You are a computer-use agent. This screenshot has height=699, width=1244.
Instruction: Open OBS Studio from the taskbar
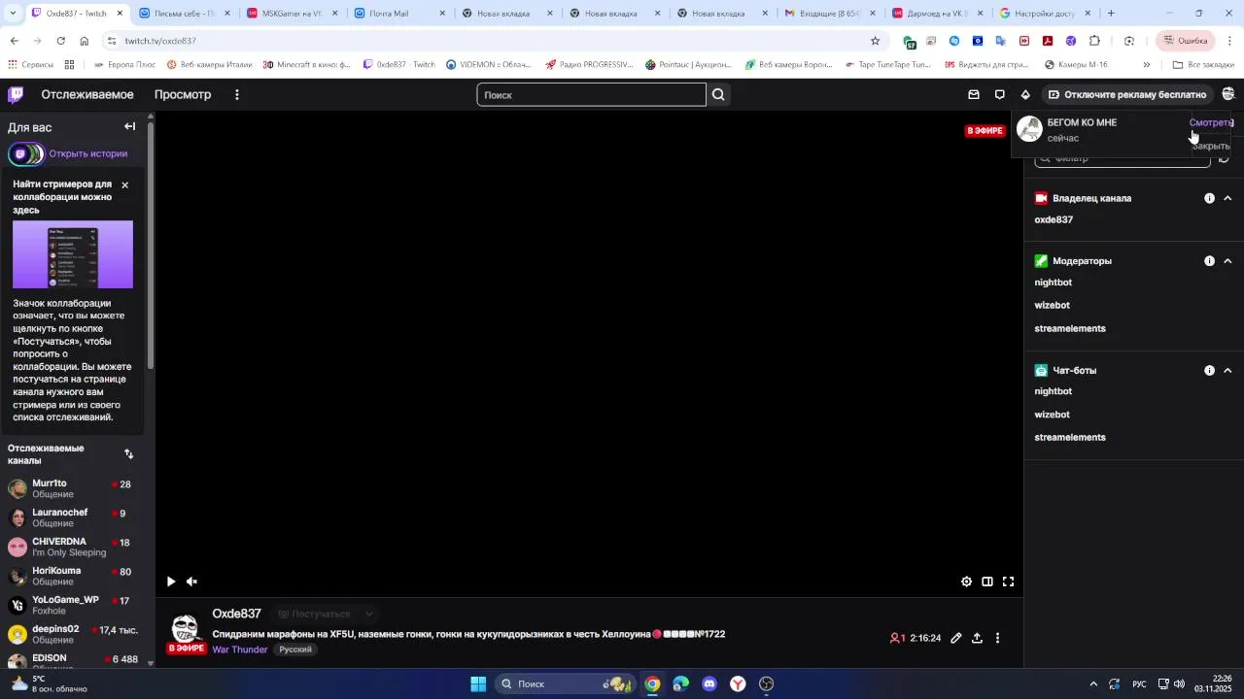[x=766, y=683]
